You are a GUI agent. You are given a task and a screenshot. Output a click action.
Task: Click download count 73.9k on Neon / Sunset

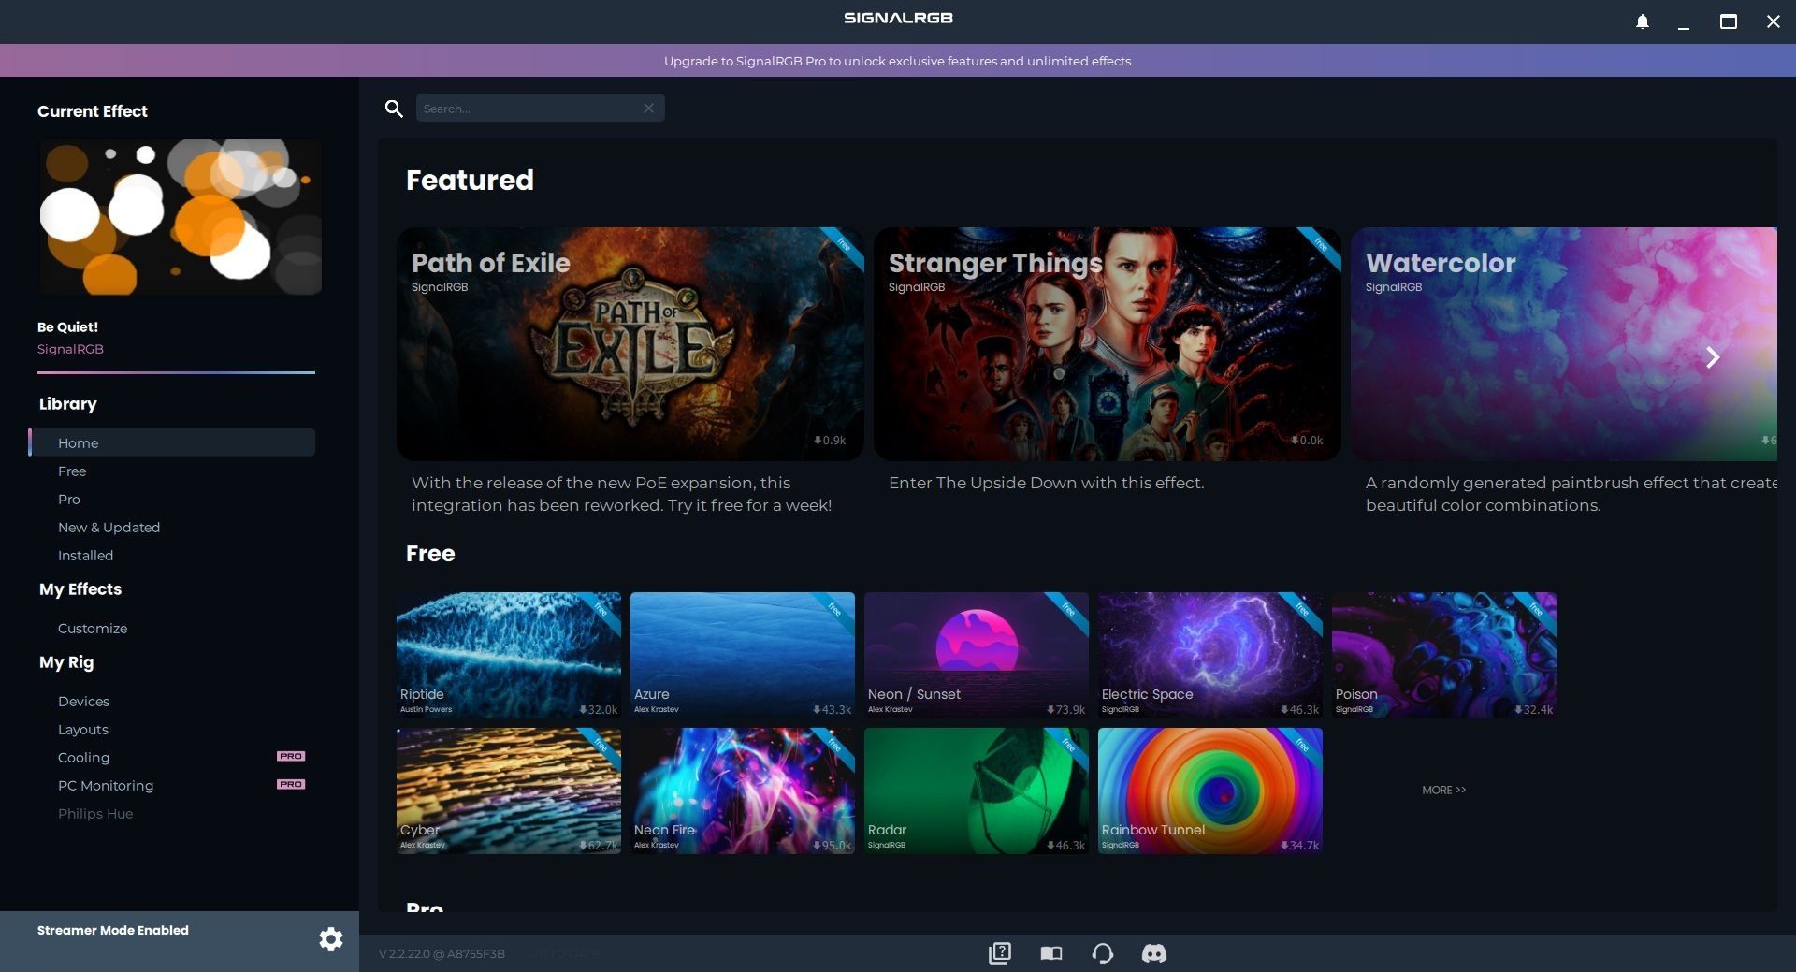[x=1065, y=710]
